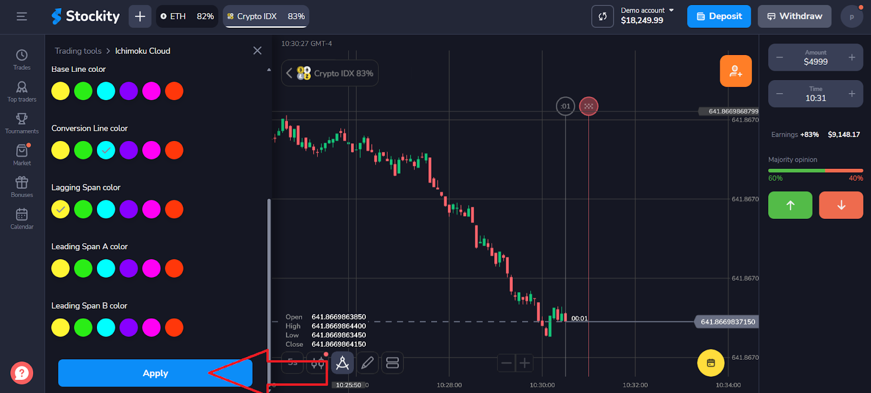Click the red Down trade button
The height and width of the screenshot is (393, 871).
pos(841,205)
